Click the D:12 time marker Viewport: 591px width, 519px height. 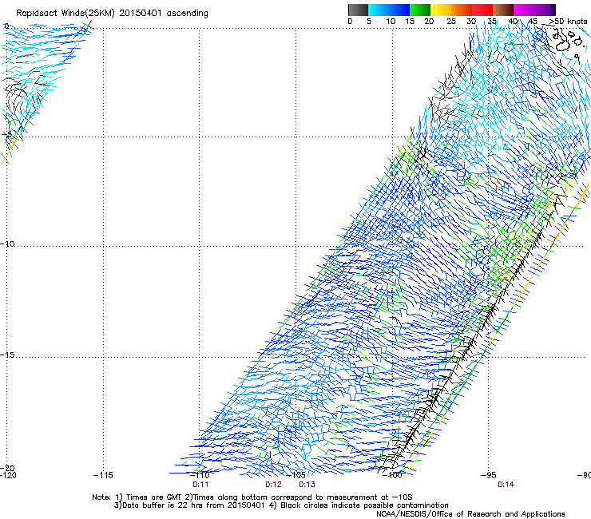[x=273, y=485]
